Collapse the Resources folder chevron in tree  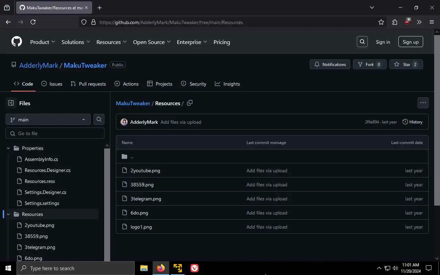tap(8, 214)
